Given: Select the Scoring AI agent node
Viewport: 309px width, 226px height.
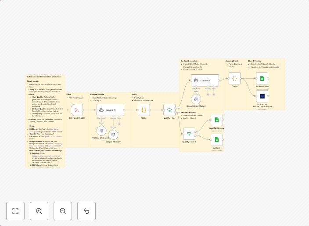Looking at the screenshot, I should pos(110,110).
